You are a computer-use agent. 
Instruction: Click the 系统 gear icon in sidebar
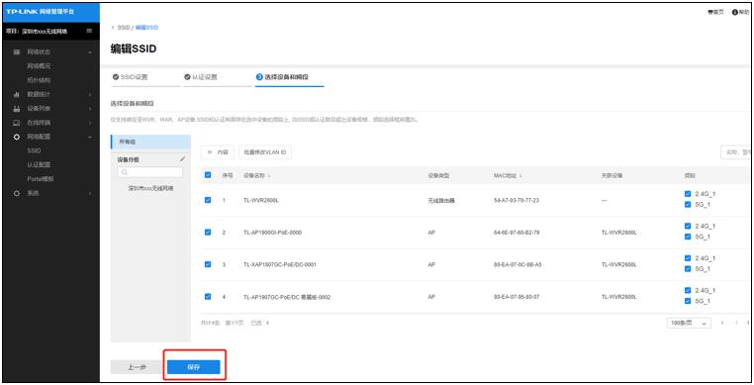[17, 193]
